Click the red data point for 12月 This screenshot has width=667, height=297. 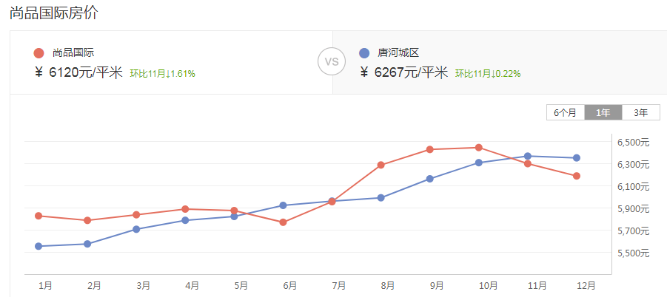[x=577, y=176]
